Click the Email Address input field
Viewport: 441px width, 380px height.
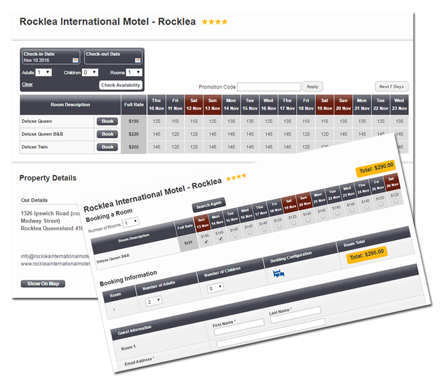pos(271,334)
